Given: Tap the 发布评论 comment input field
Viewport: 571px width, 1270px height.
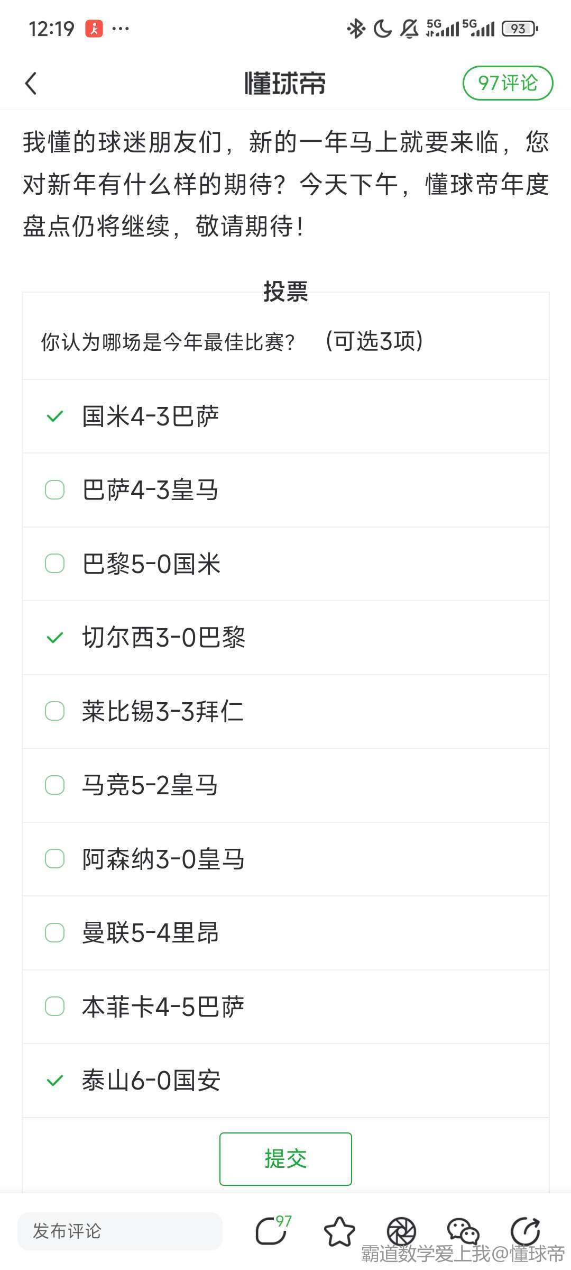Looking at the screenshot, I should [120, 1231].
